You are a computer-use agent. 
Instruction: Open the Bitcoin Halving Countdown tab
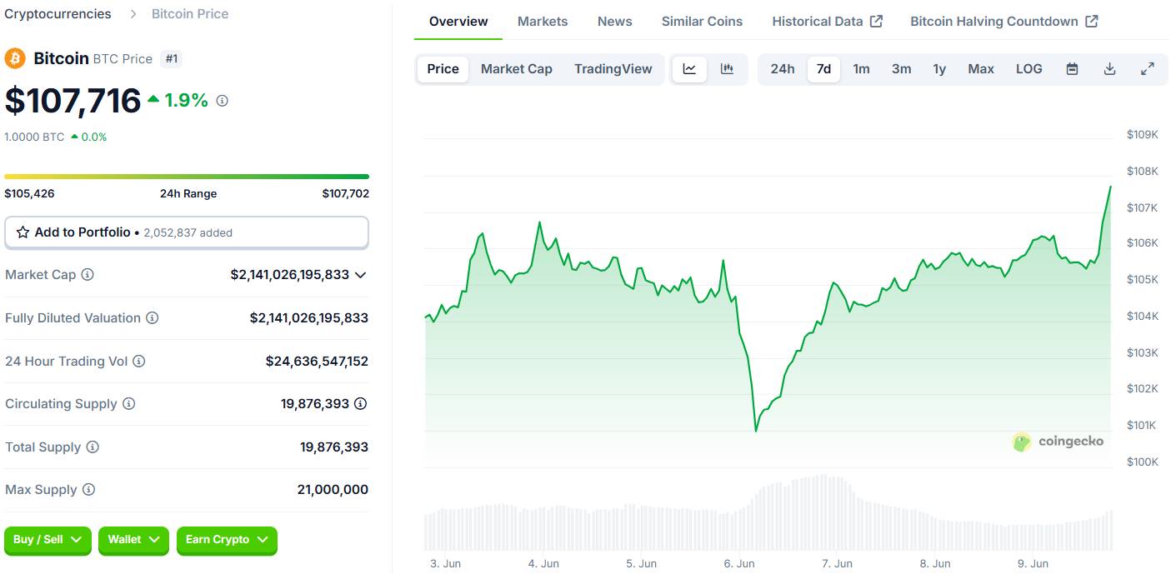pos(1003,22)
